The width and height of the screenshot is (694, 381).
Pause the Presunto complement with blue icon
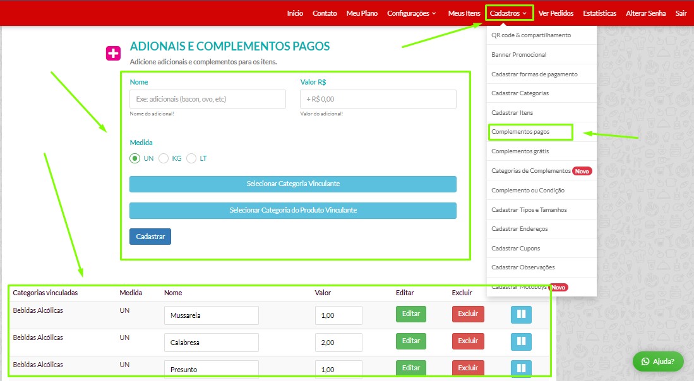pos(521,368)
